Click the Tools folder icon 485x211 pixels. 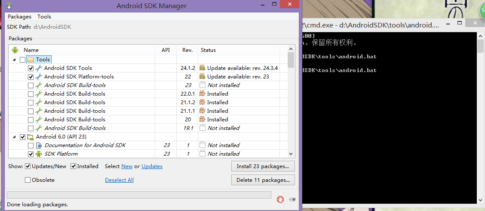point(30,60)
